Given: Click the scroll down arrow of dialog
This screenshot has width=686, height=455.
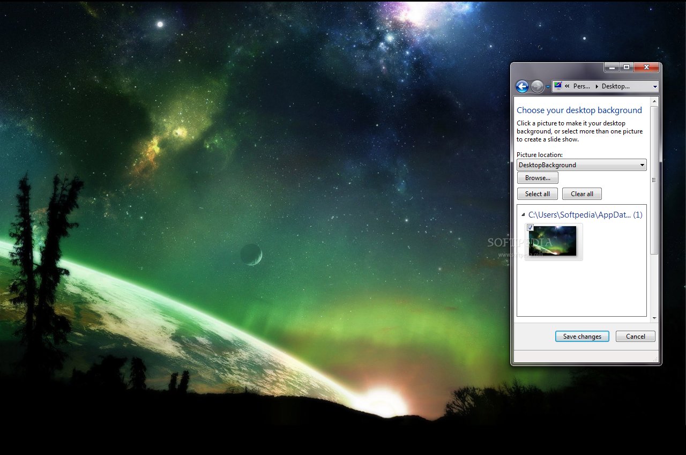Looking at the screenshot, I should [654, 318].
